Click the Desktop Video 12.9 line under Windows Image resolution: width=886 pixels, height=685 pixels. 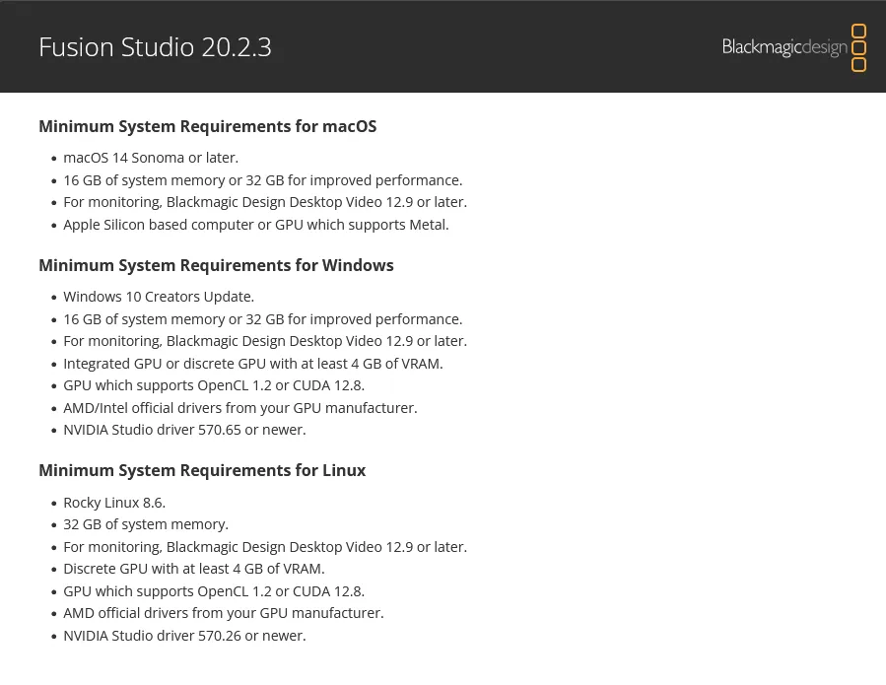tap(265, 341)
